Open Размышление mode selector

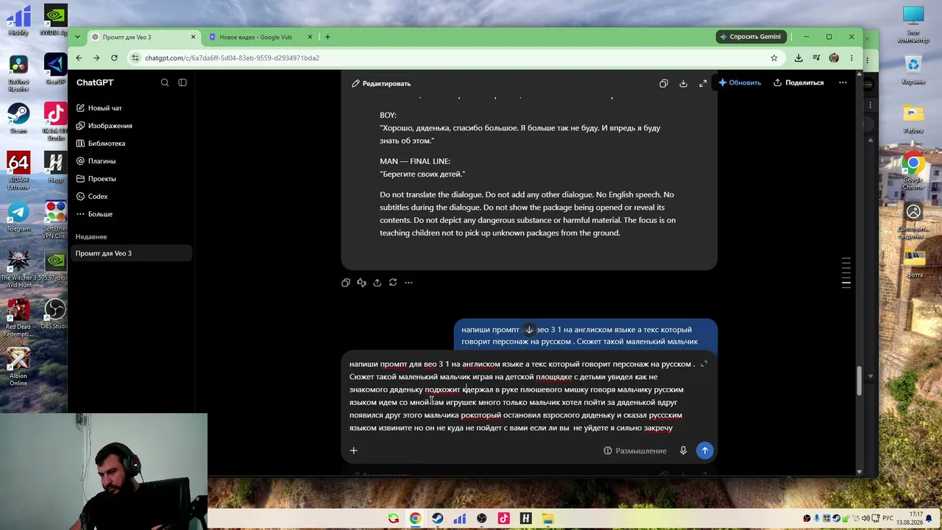(634, 451)
